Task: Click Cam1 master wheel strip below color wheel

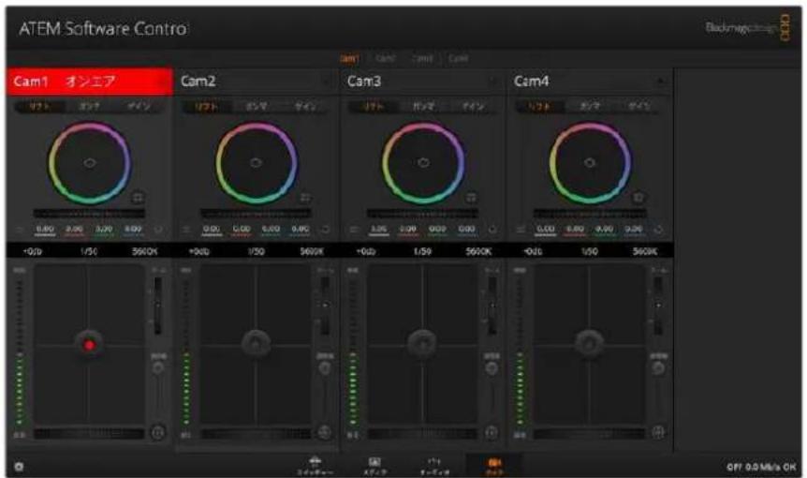Action: pos(90,214)
